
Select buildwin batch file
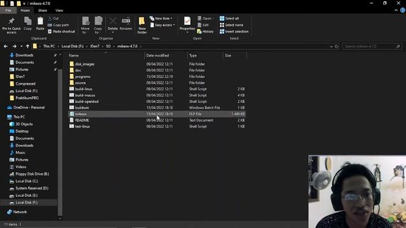click(157, 108)
